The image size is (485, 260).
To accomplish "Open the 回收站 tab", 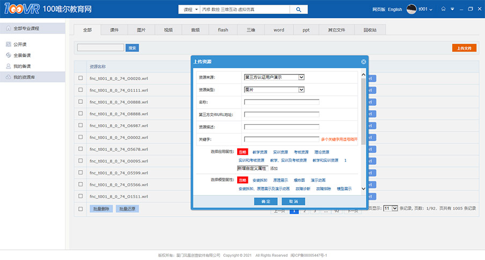I will [x=370, y=30].
